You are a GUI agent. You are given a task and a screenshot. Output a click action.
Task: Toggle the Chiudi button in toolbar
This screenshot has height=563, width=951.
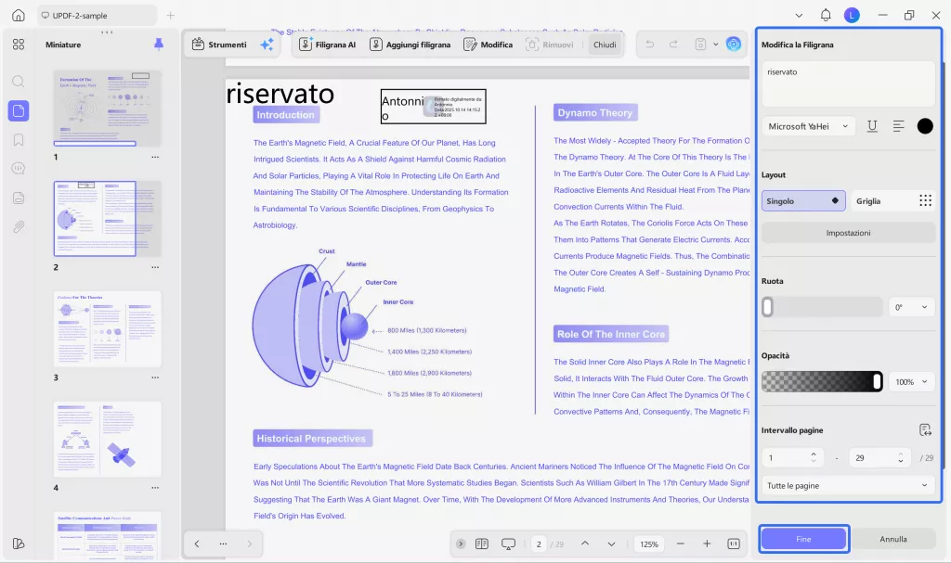(x=604, y=45)
